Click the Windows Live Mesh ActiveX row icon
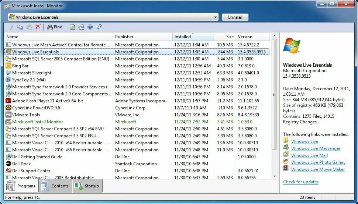358x204 pixels. 8,45
